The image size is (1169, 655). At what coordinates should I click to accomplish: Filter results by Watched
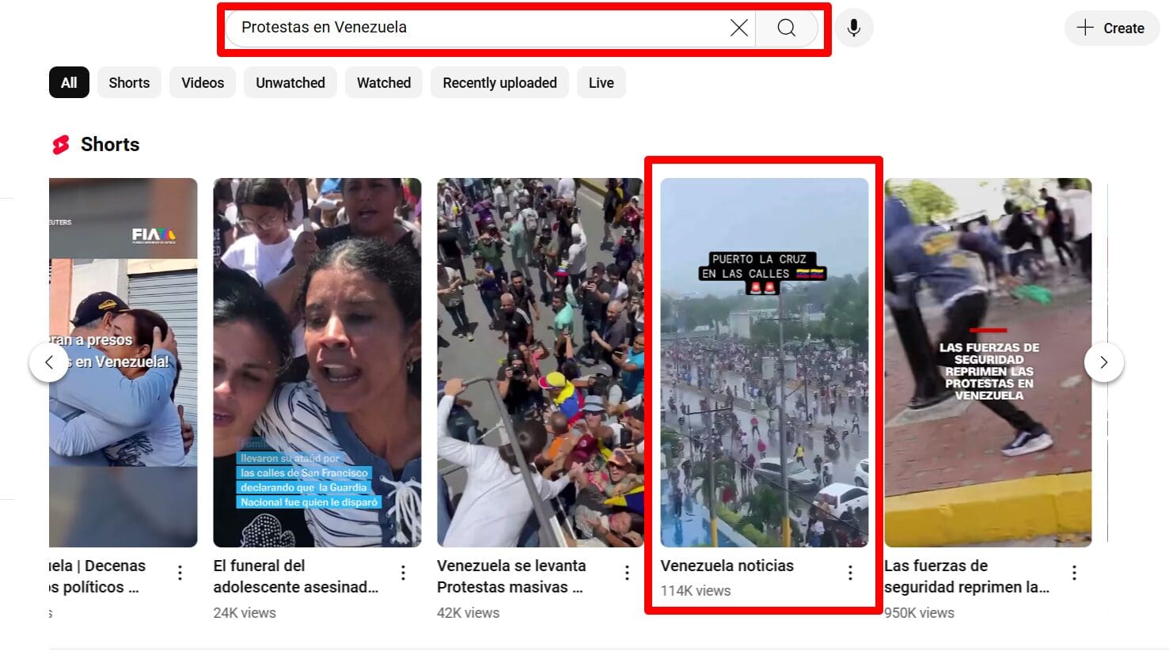(383, 82)
